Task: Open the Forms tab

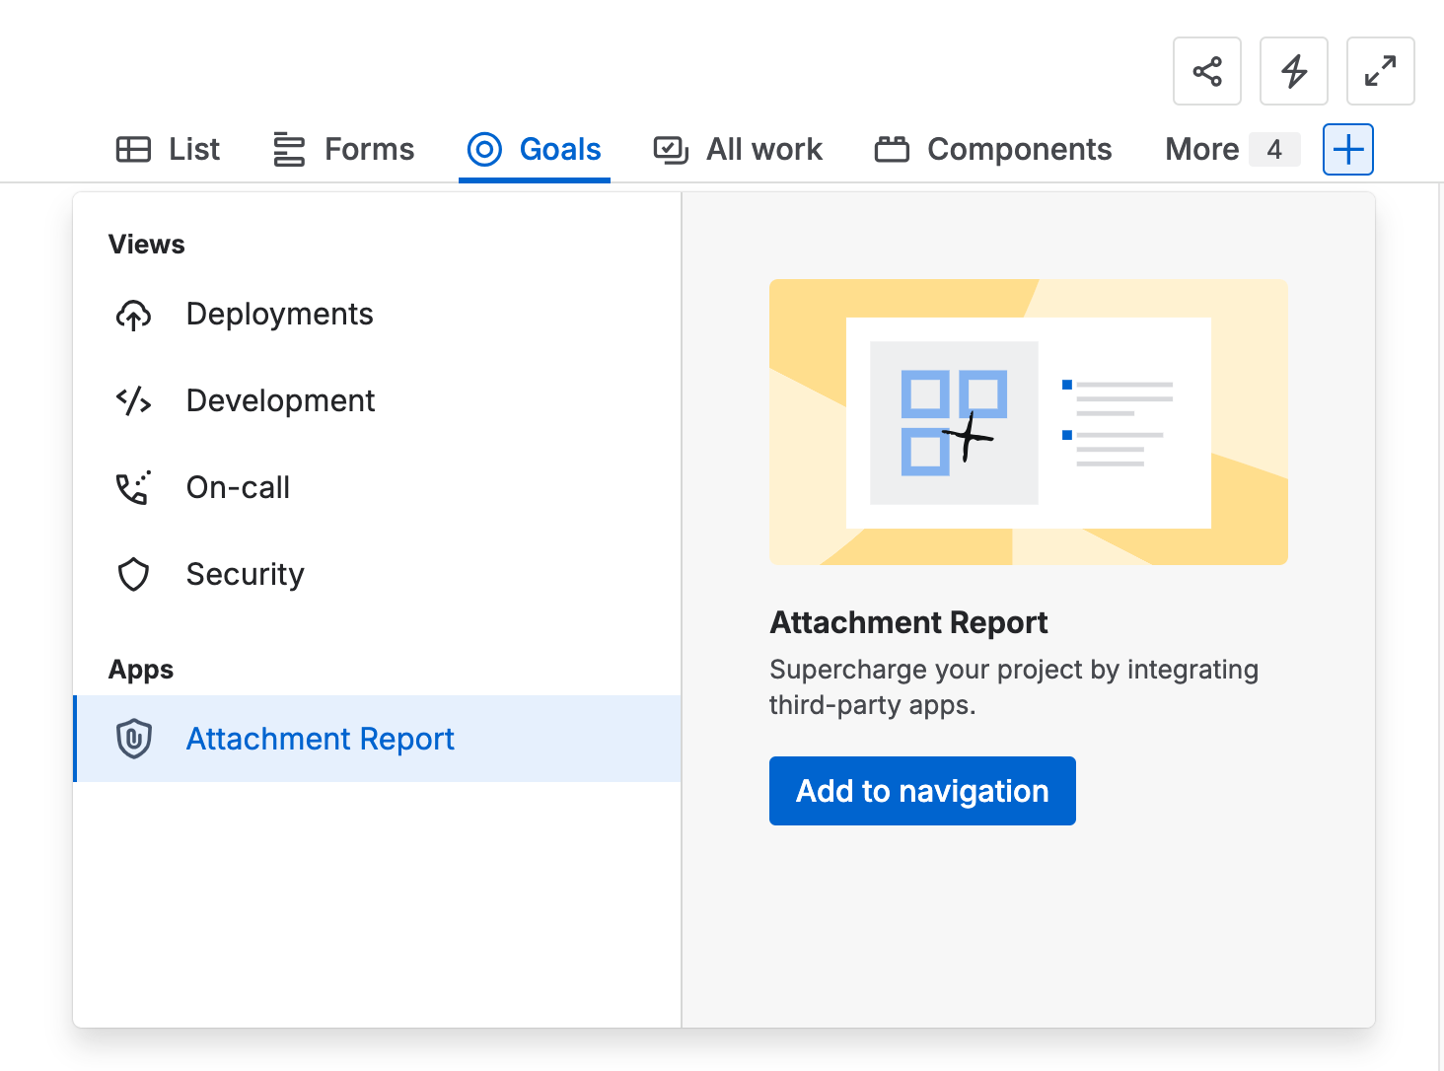Action: [343, 150]
